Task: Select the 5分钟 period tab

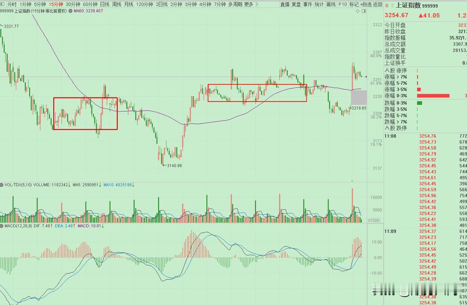Action: (40, 4)
